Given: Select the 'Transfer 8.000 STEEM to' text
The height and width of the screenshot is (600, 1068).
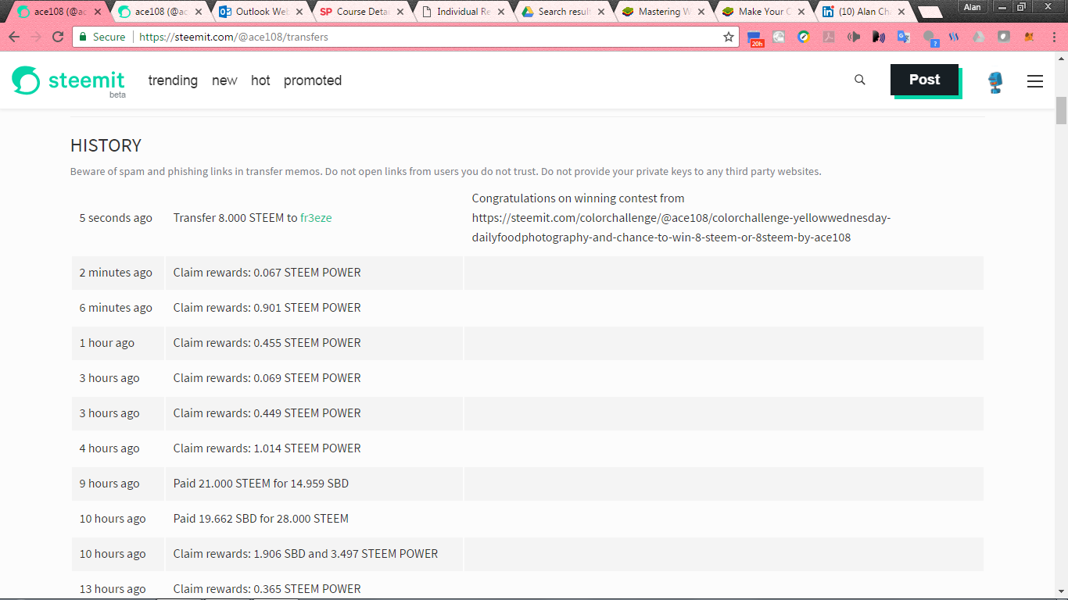Looking at the screenshot, I should [x=235, y=218].
